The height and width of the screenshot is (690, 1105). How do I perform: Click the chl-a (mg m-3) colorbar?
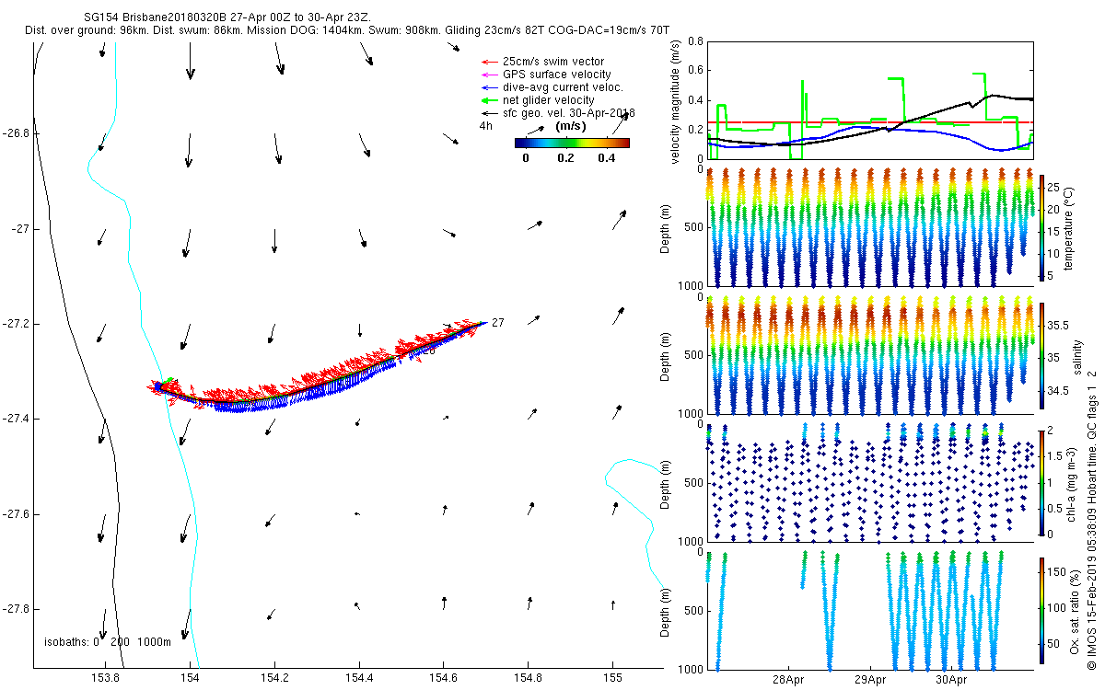[1041, 482]
